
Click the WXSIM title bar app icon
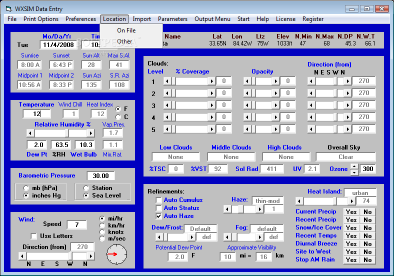9,9
